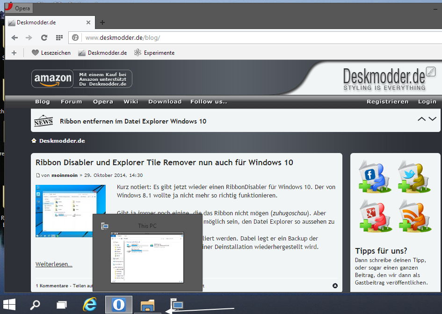Open the news headline about Ribbon entfernen
Image resolution: width=442 pixels, height=314 pixels.
pyautogui.click(x=133, y=121)
